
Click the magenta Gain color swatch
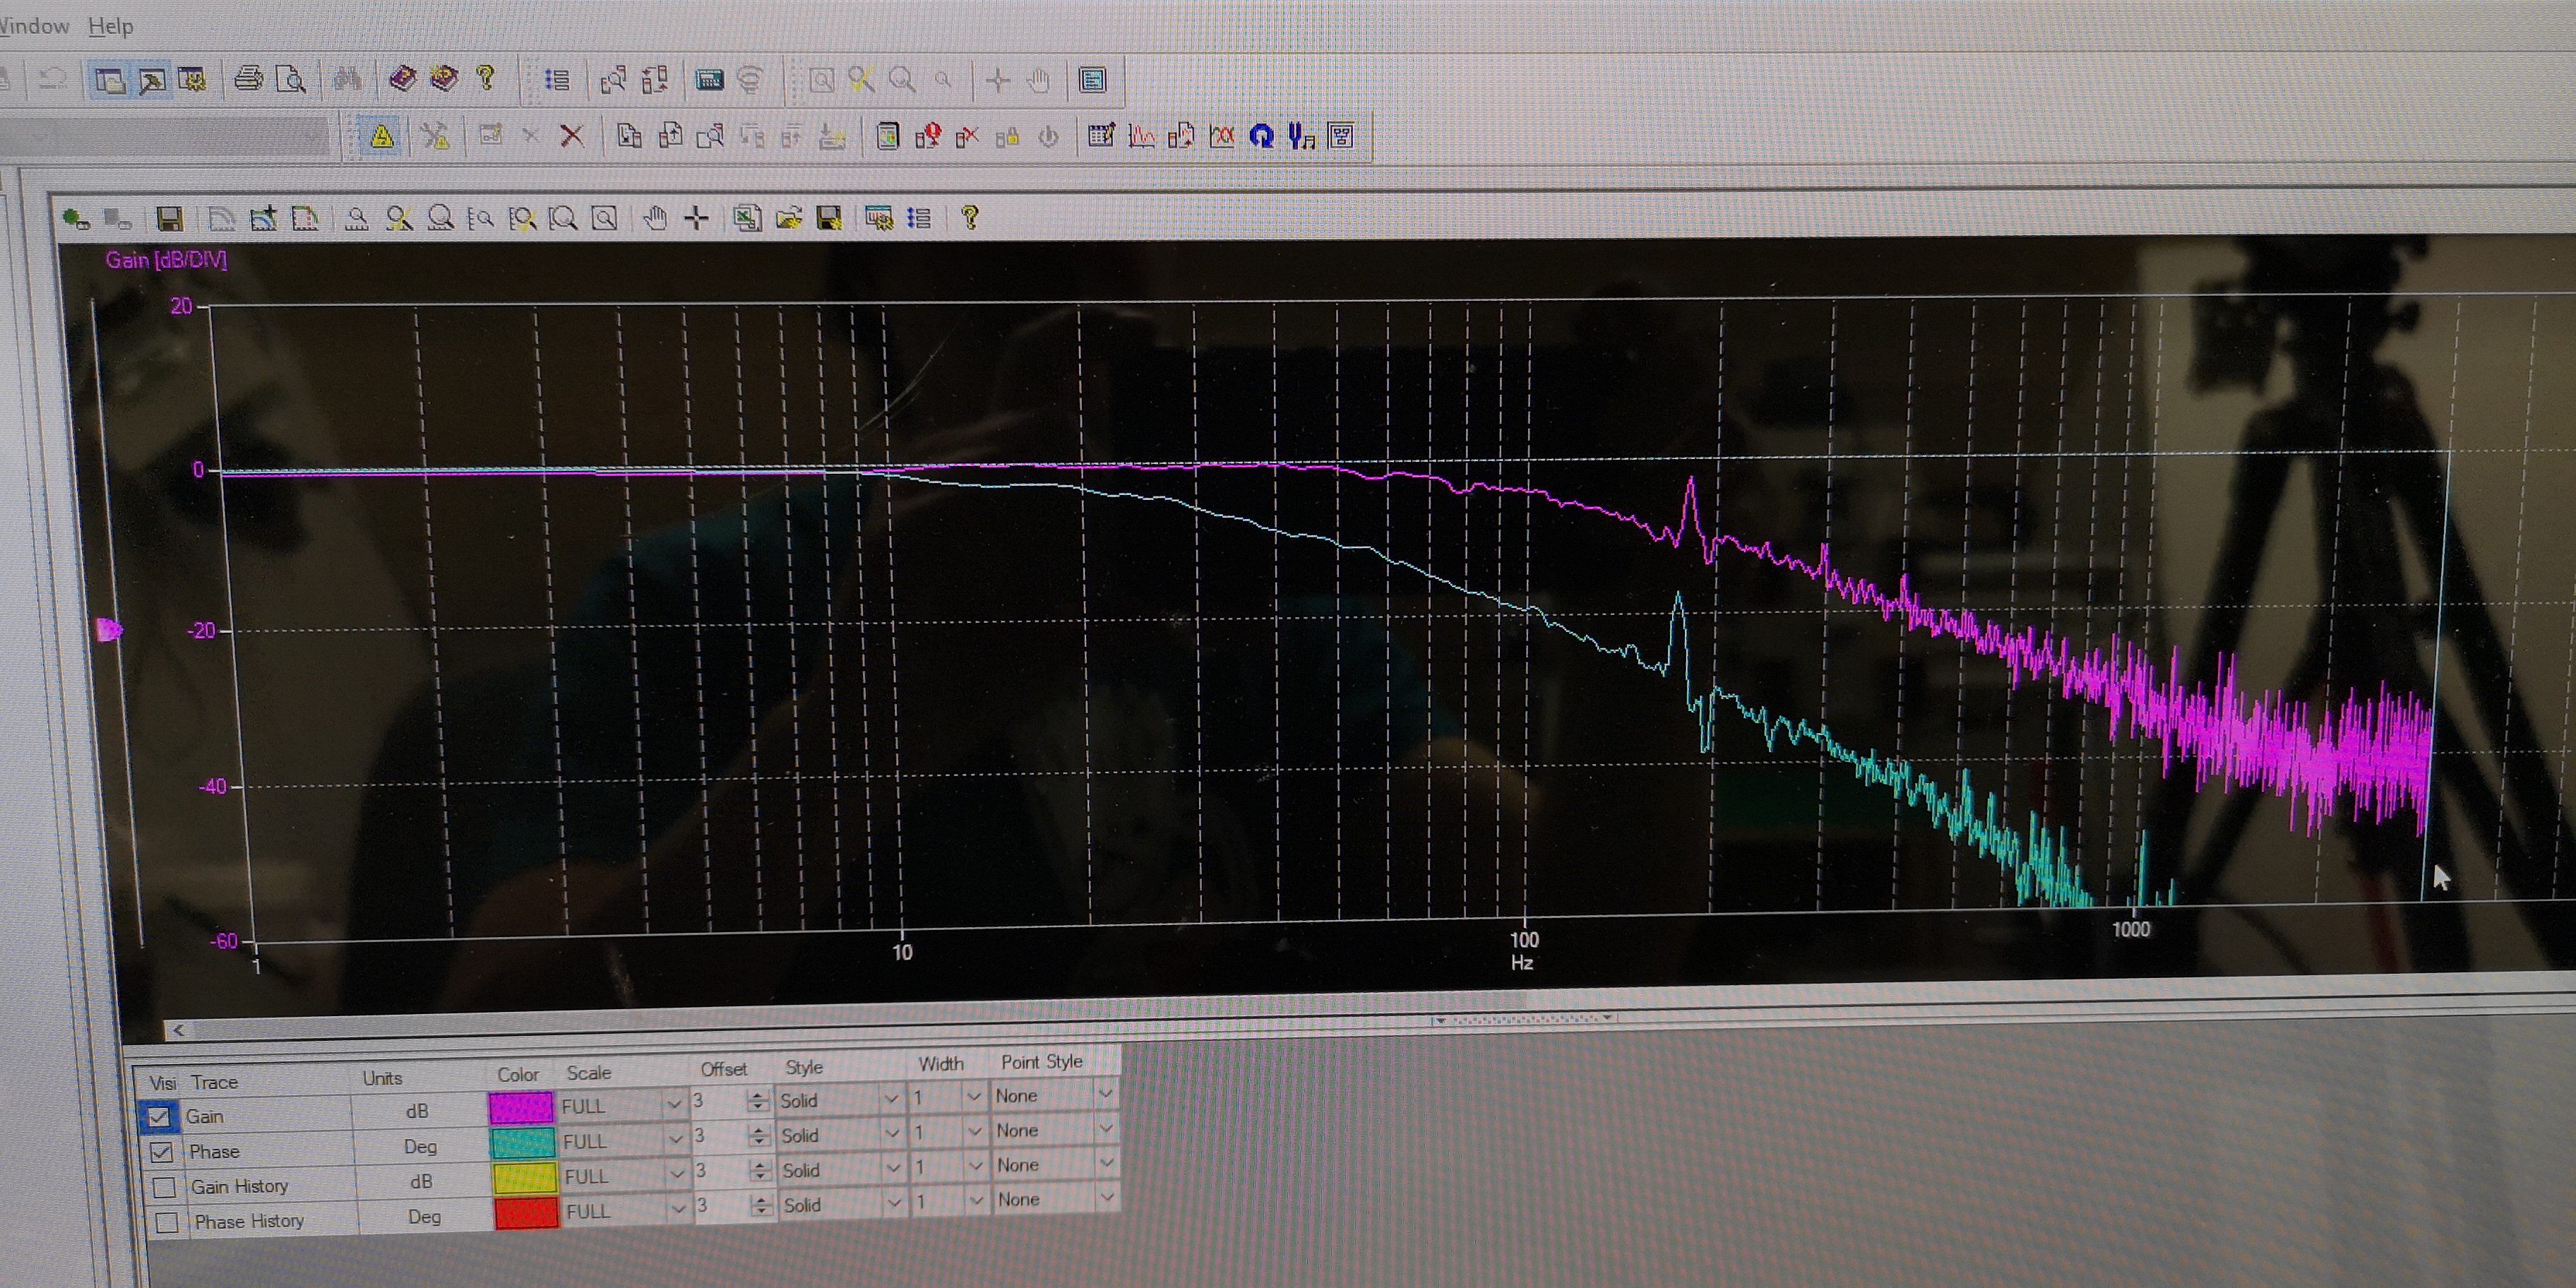click(520, 1107)
